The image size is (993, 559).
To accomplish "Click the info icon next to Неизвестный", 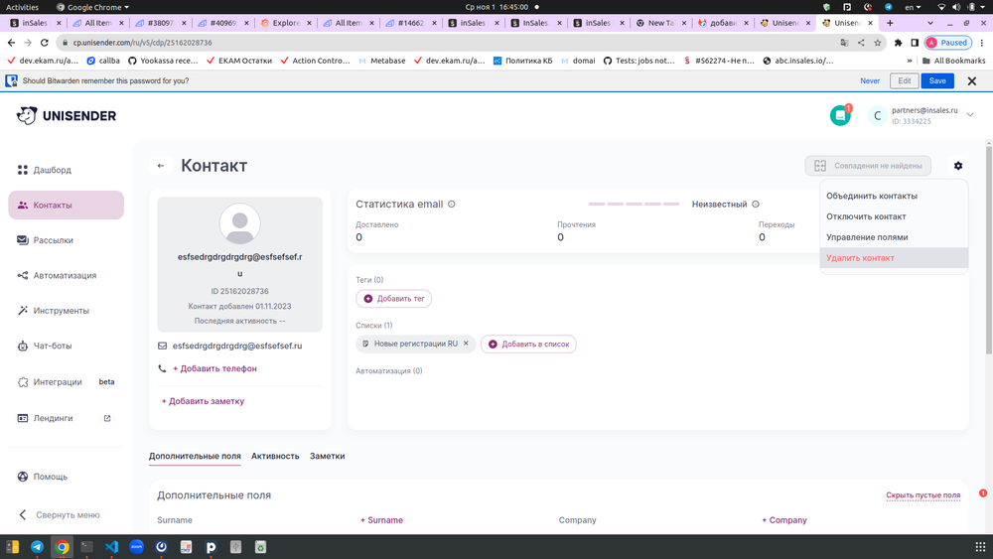I will coord(756,205).
